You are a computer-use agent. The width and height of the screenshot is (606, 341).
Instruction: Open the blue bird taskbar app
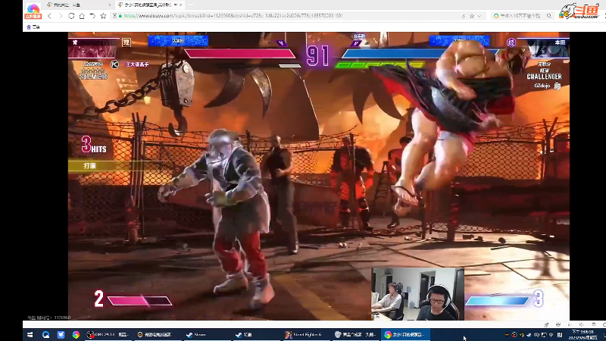61,335
